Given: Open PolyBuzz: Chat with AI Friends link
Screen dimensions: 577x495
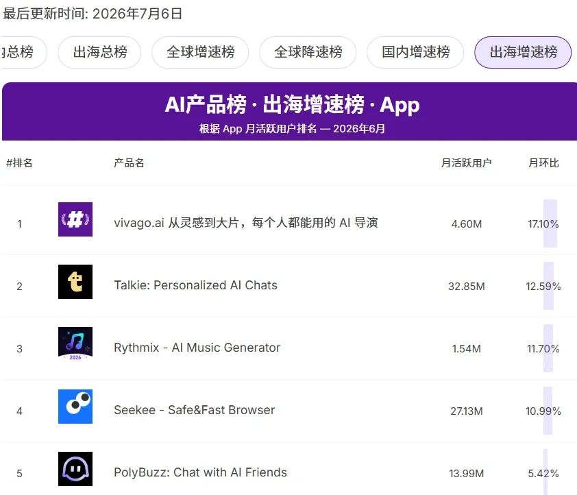Looking at the screenshot, I should pyautogui.click(x=200, y=472).
